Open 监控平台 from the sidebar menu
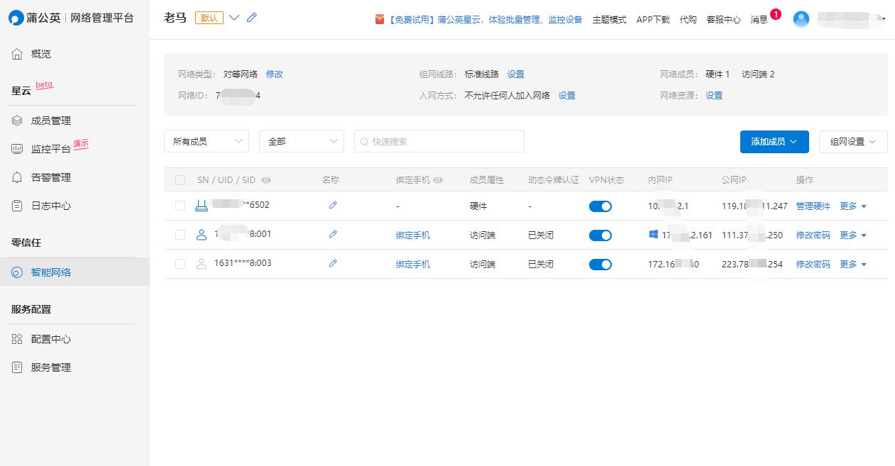This screenshot has width=895, height=466. [51, 148]
